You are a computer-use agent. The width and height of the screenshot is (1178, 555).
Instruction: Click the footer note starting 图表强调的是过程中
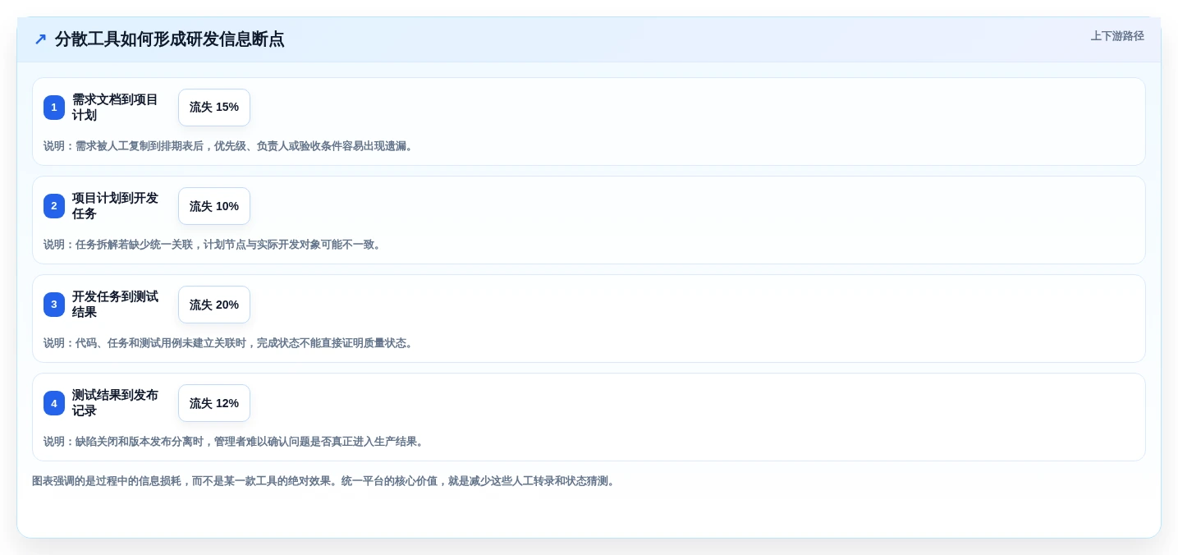(x=325, y=481)
